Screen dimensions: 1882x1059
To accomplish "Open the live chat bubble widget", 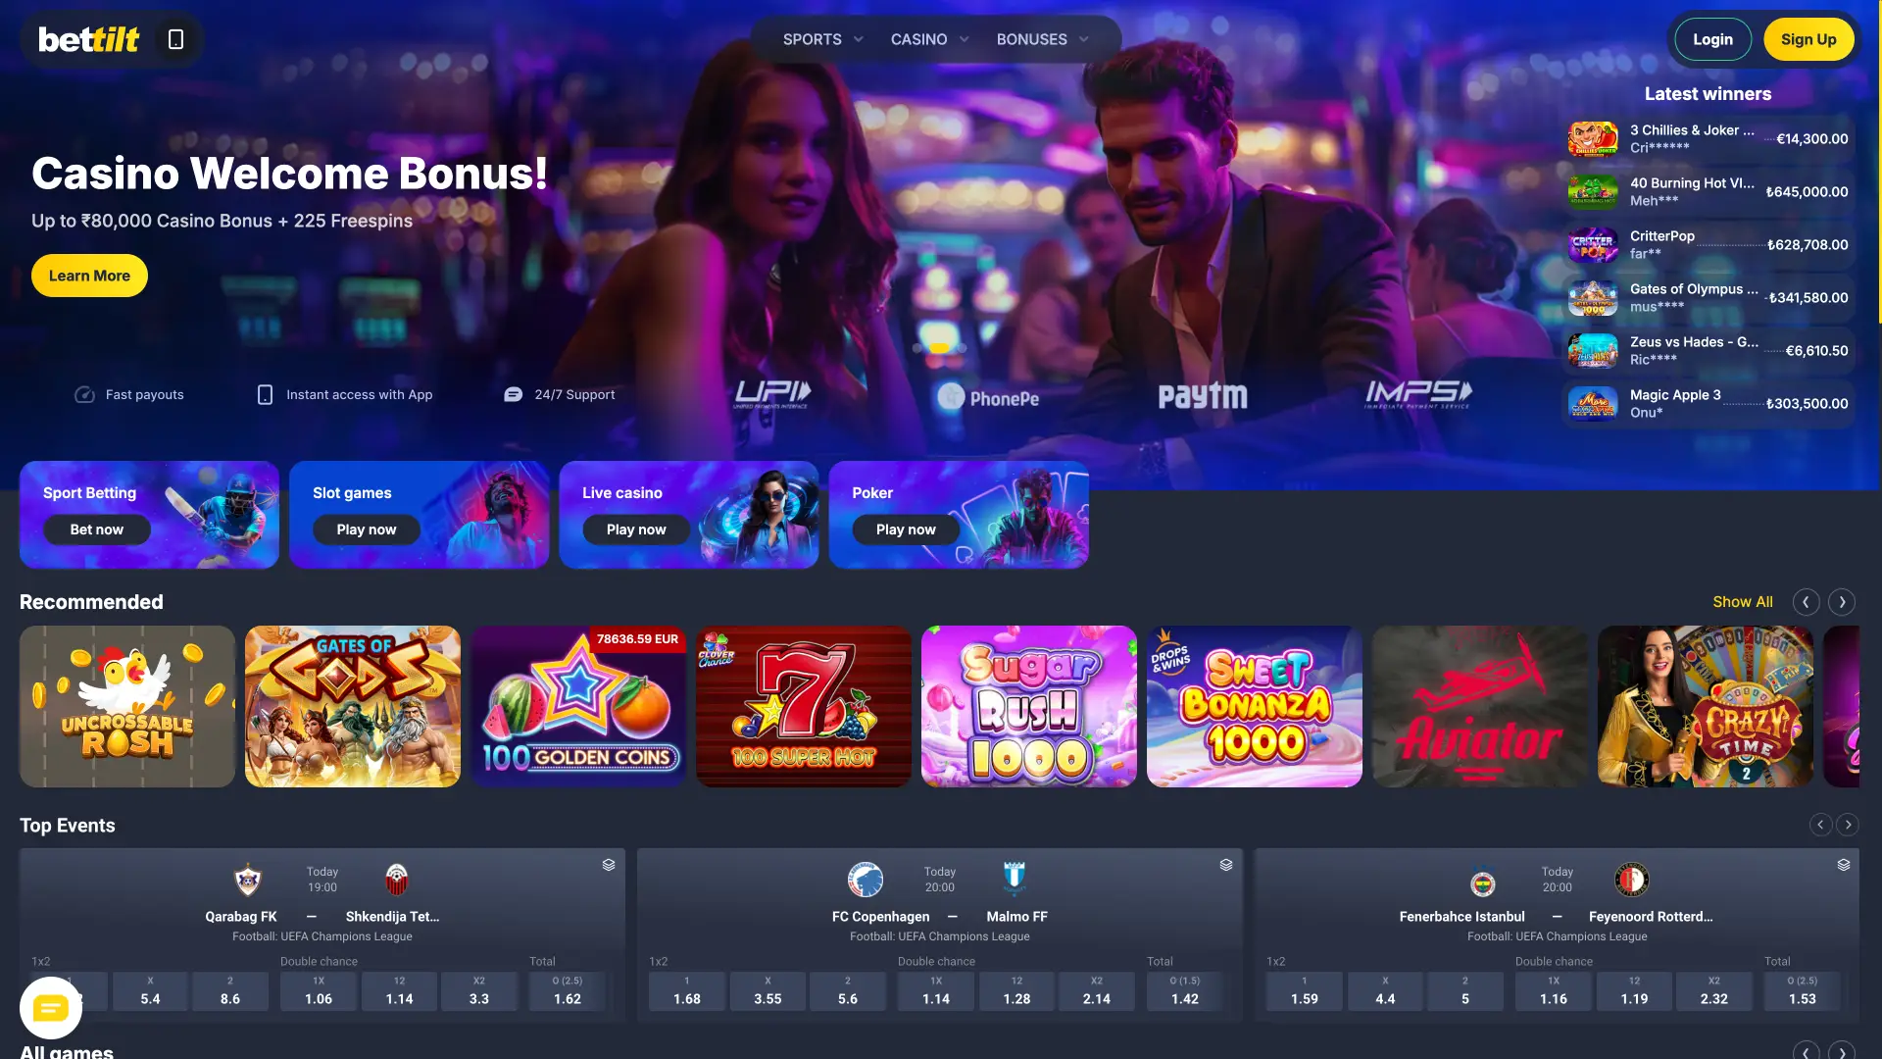I will (51, 1008).
